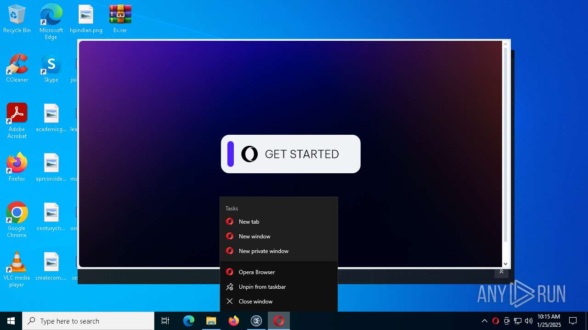Viewport: 588px width, 330px height.
Task: Click the installer's vertical scrollbar thumb
Action: pyautogui.click(x=506, y=145)
